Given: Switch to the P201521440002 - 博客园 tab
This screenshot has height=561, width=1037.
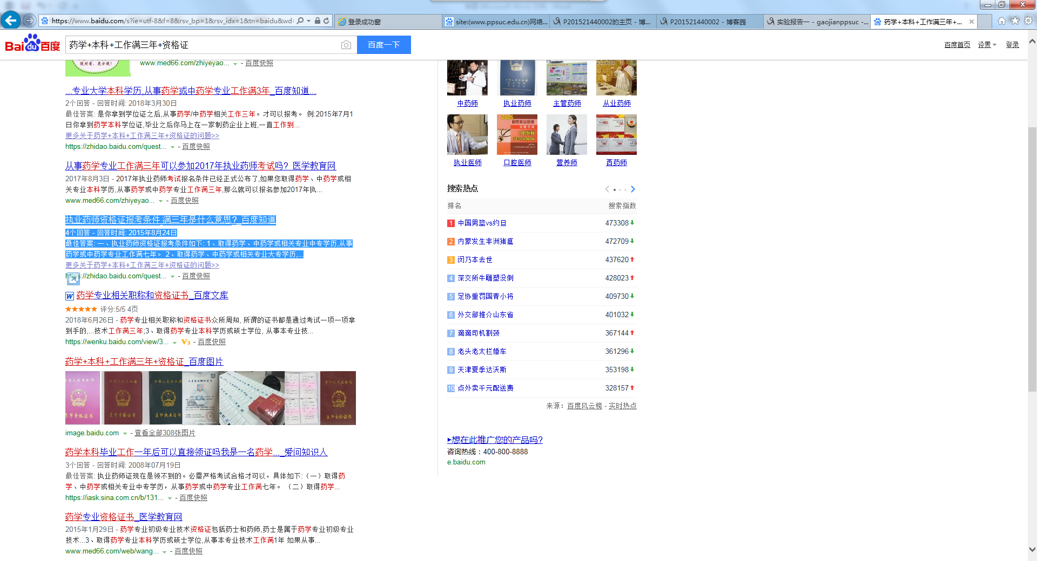Looking at the screenshot, I should tap(710, 22).
